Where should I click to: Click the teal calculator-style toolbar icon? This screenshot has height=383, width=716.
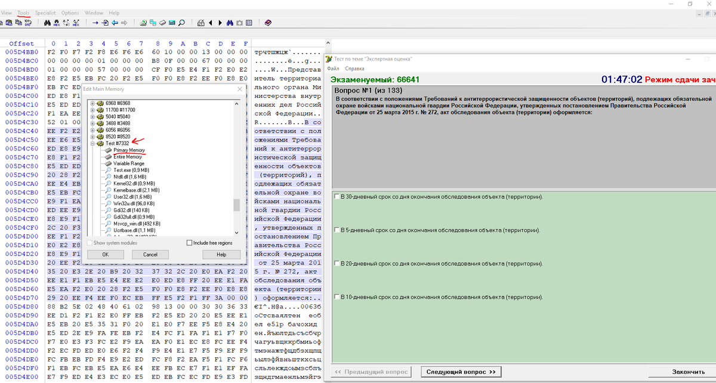pos(172,23)
